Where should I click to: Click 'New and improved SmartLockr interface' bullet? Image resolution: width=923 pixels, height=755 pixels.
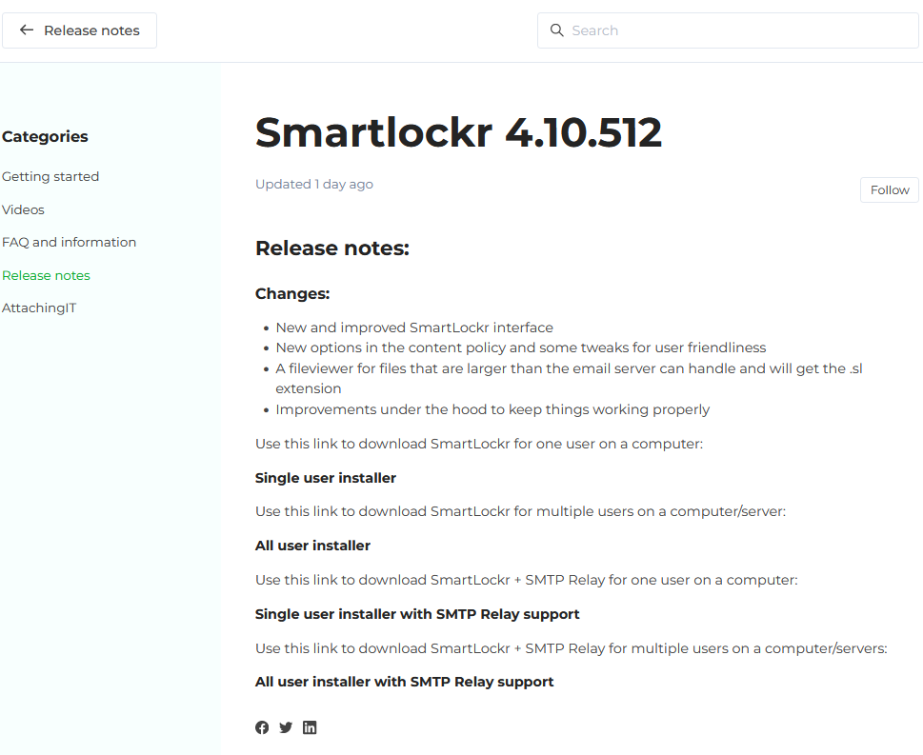(x=414, y=328)
